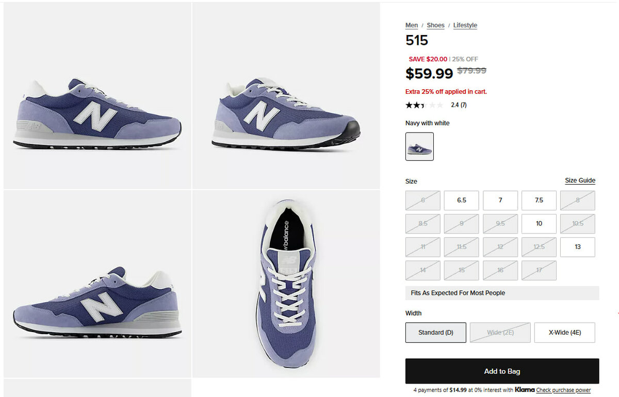The image size is (619, 397).
Task: Click Check purchase power link
Action: point(563,390)
